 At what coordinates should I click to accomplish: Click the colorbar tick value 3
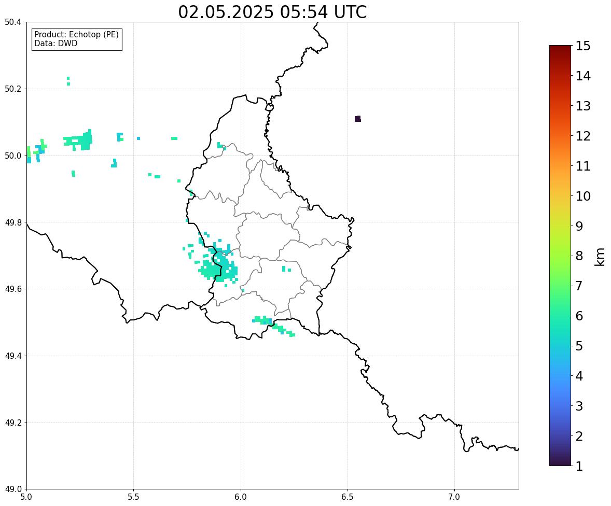tap(579, 406)
